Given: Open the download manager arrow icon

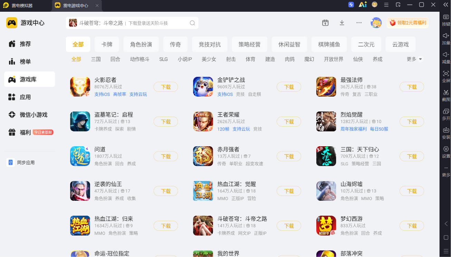Looking at the screenshot, I should click(x=342, y=23).
